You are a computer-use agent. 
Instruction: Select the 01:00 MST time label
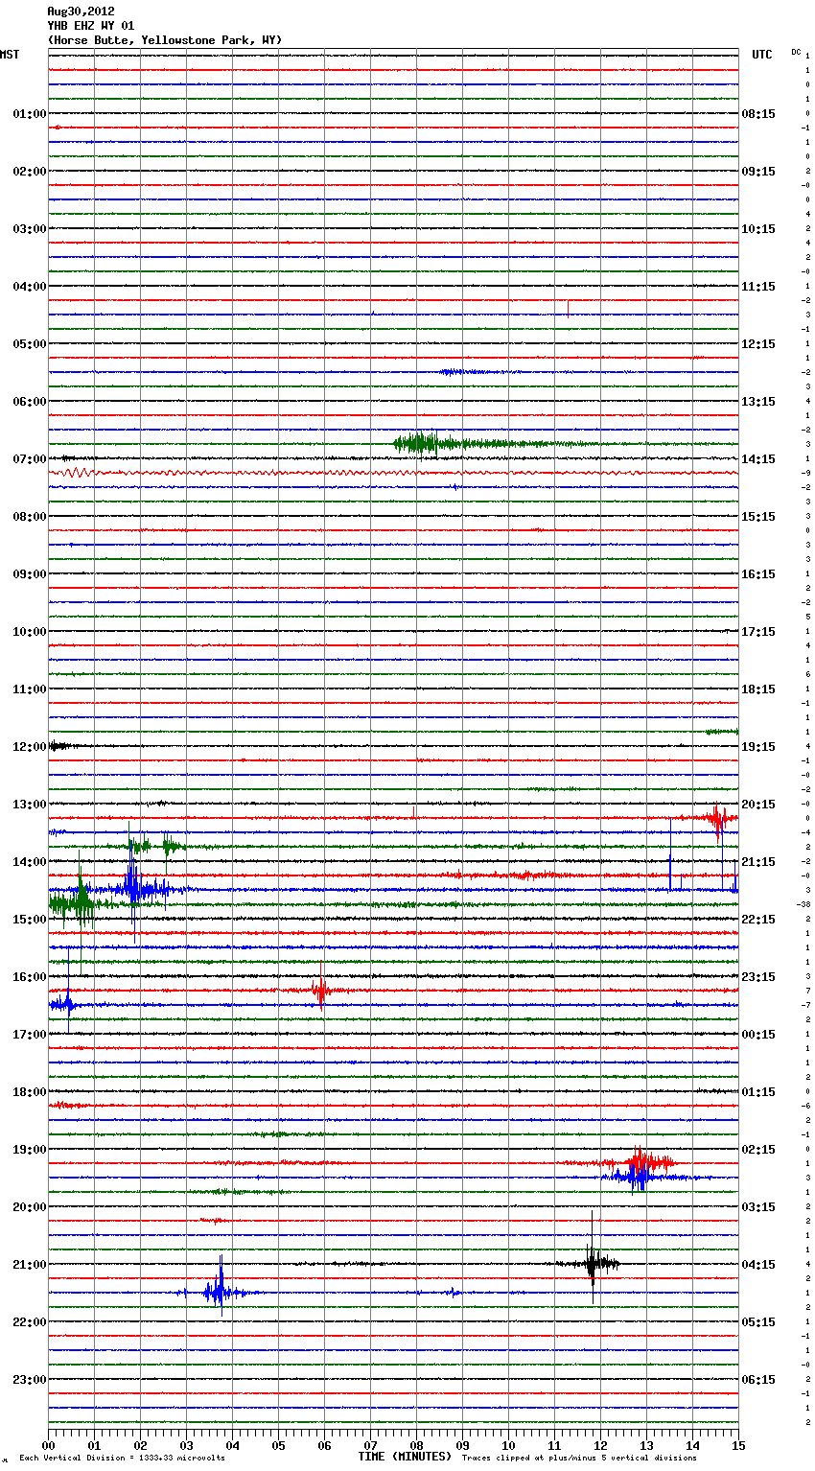point(30,114)
